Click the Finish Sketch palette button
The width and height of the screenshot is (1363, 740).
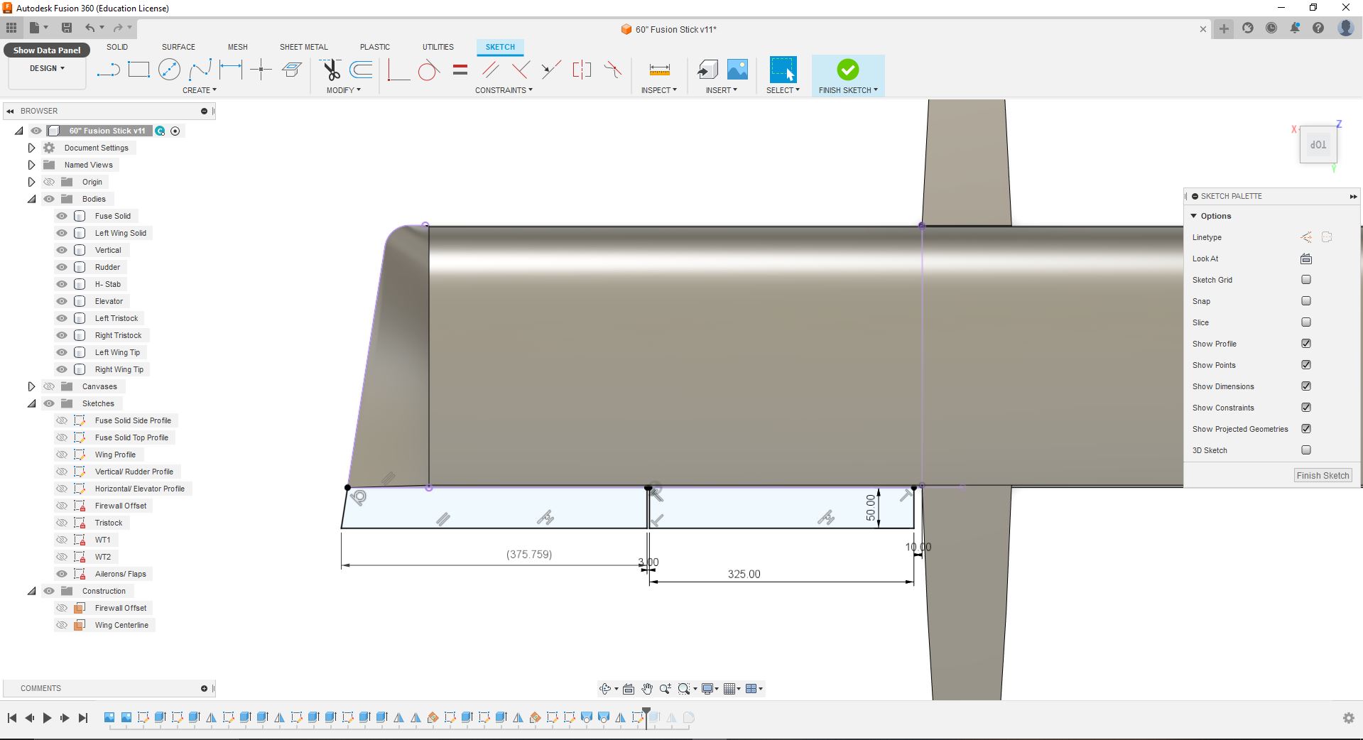click(x=1322, y=476)
